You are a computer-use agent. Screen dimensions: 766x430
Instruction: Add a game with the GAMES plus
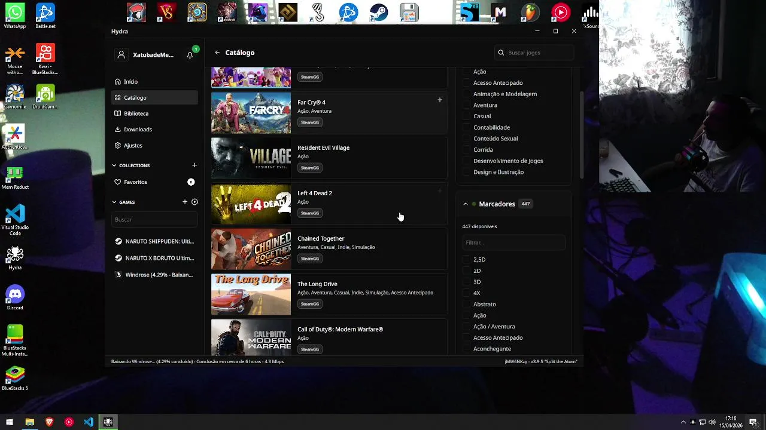[184, 202]
